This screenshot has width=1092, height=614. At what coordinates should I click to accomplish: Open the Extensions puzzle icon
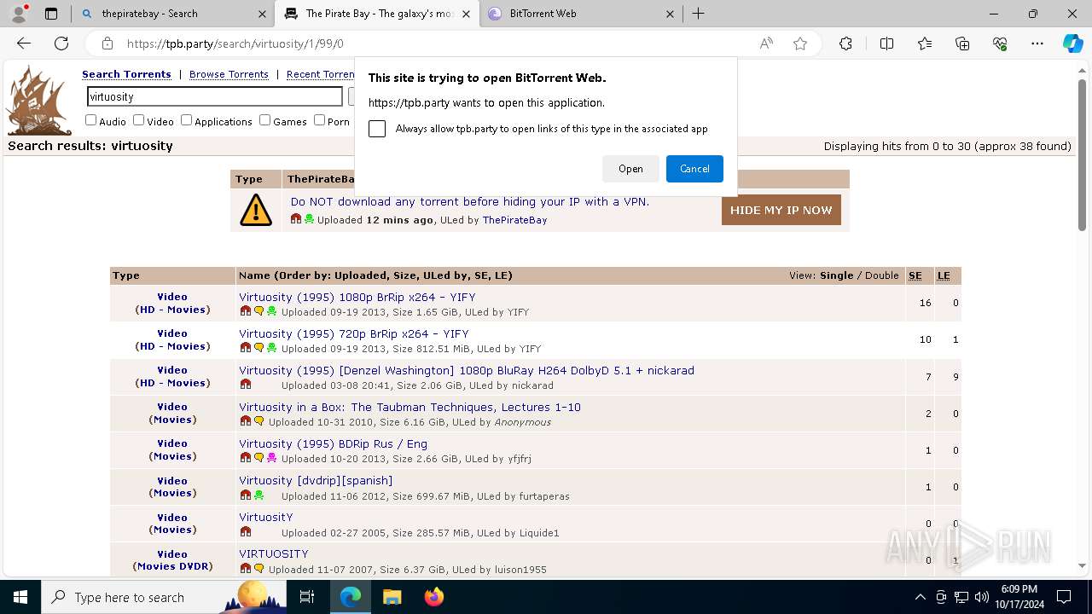pos(845,43)
